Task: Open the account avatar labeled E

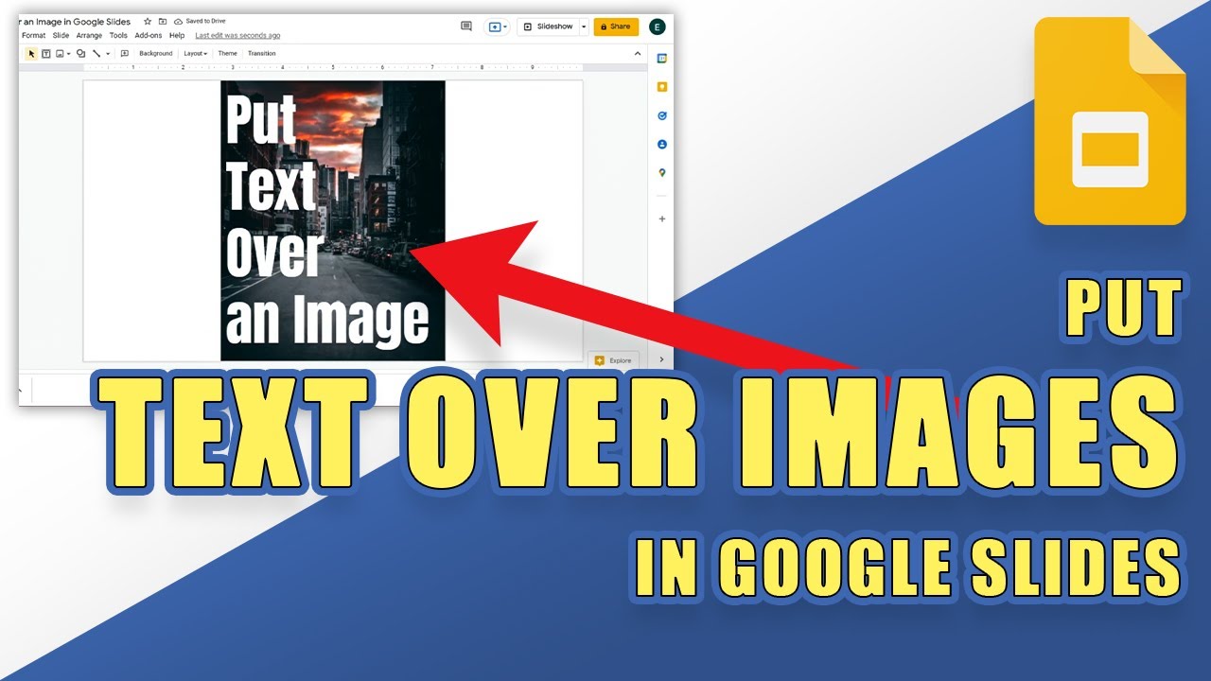Action: click(657, 26)
